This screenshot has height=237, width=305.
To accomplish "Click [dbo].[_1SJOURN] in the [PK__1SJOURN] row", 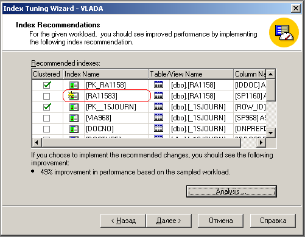I will (x=198, y=107).
